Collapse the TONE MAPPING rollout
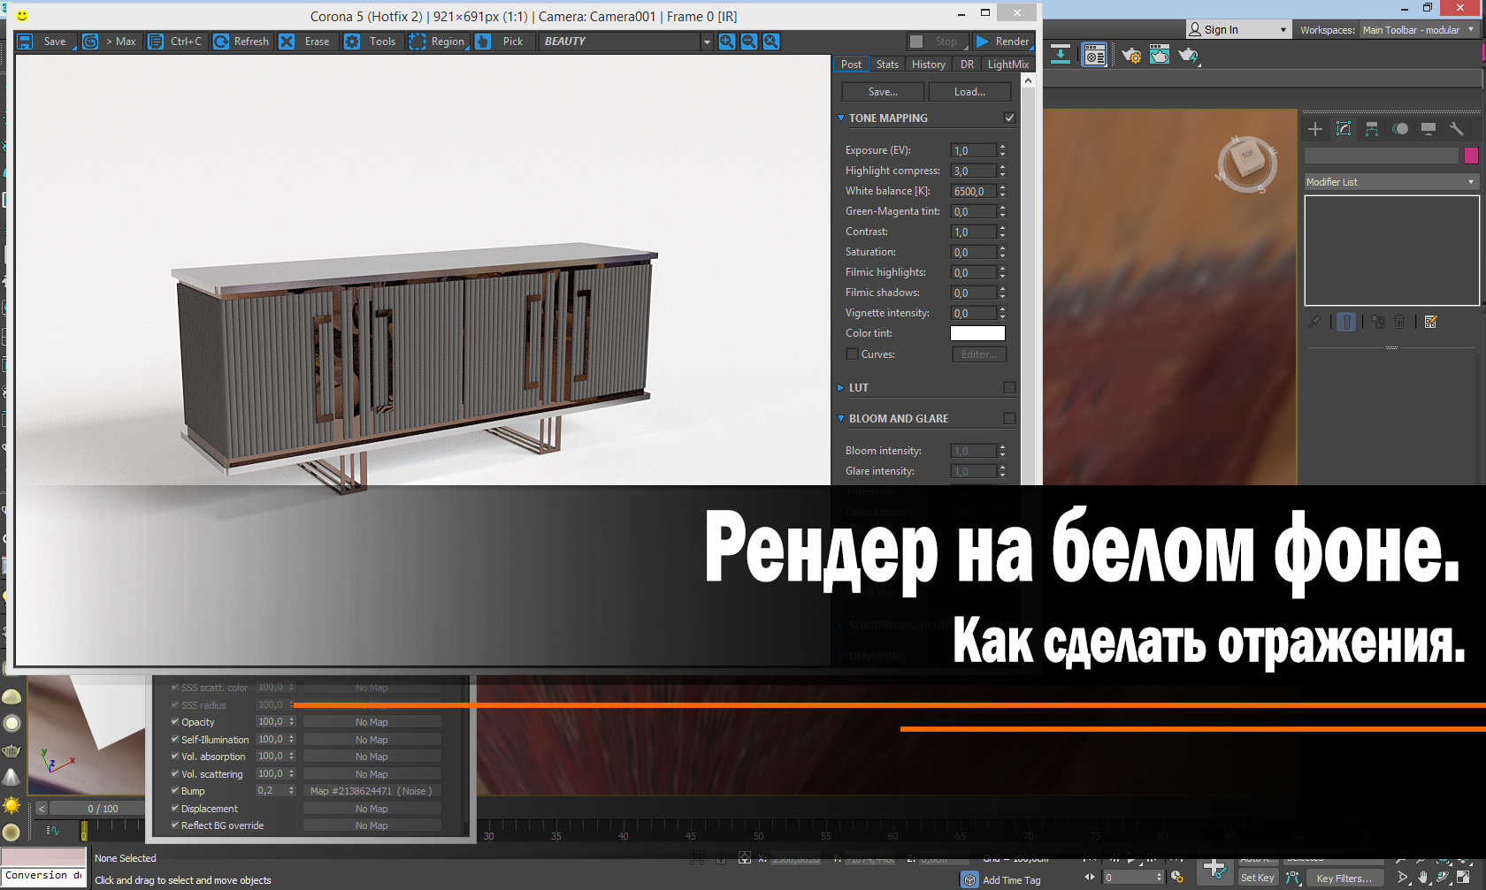1486x890 pixels. click(x=840, y=118)
